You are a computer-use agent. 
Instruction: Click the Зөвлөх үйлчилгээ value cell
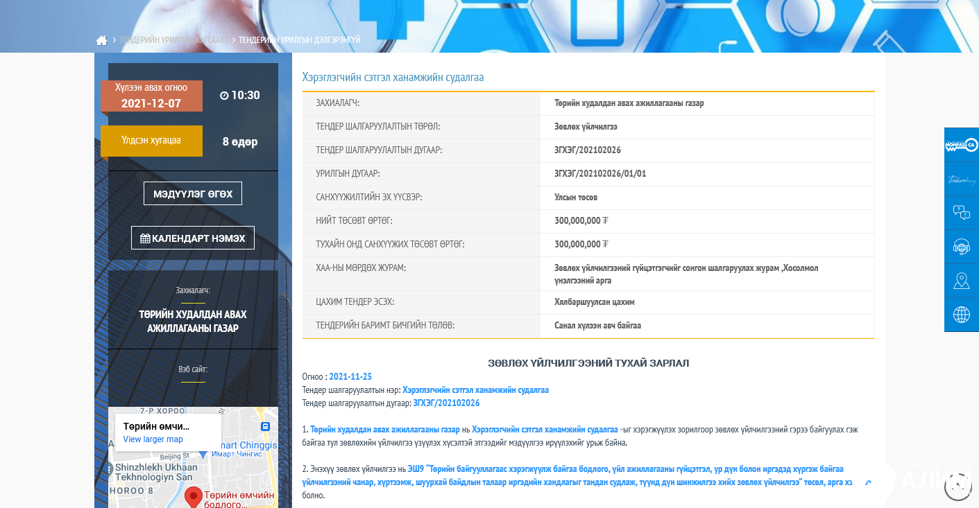[x=586, y=127]
